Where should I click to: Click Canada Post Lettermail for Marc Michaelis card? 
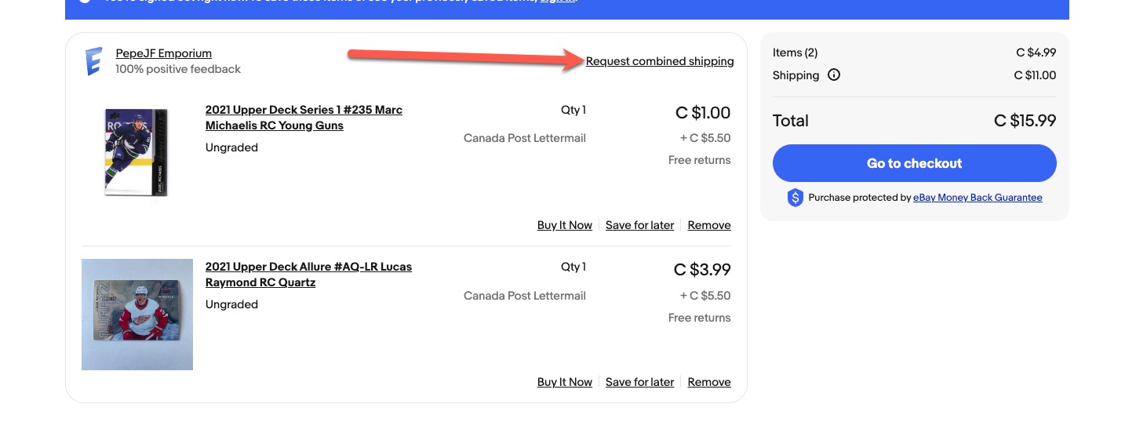[525, 138]
